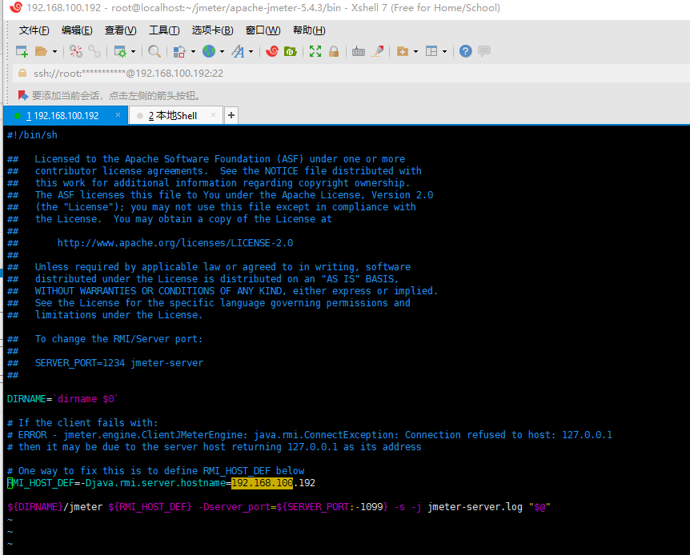690x555 pixels.
Task: Click the chat feedback bubble icon
Action: click(484, 51)
